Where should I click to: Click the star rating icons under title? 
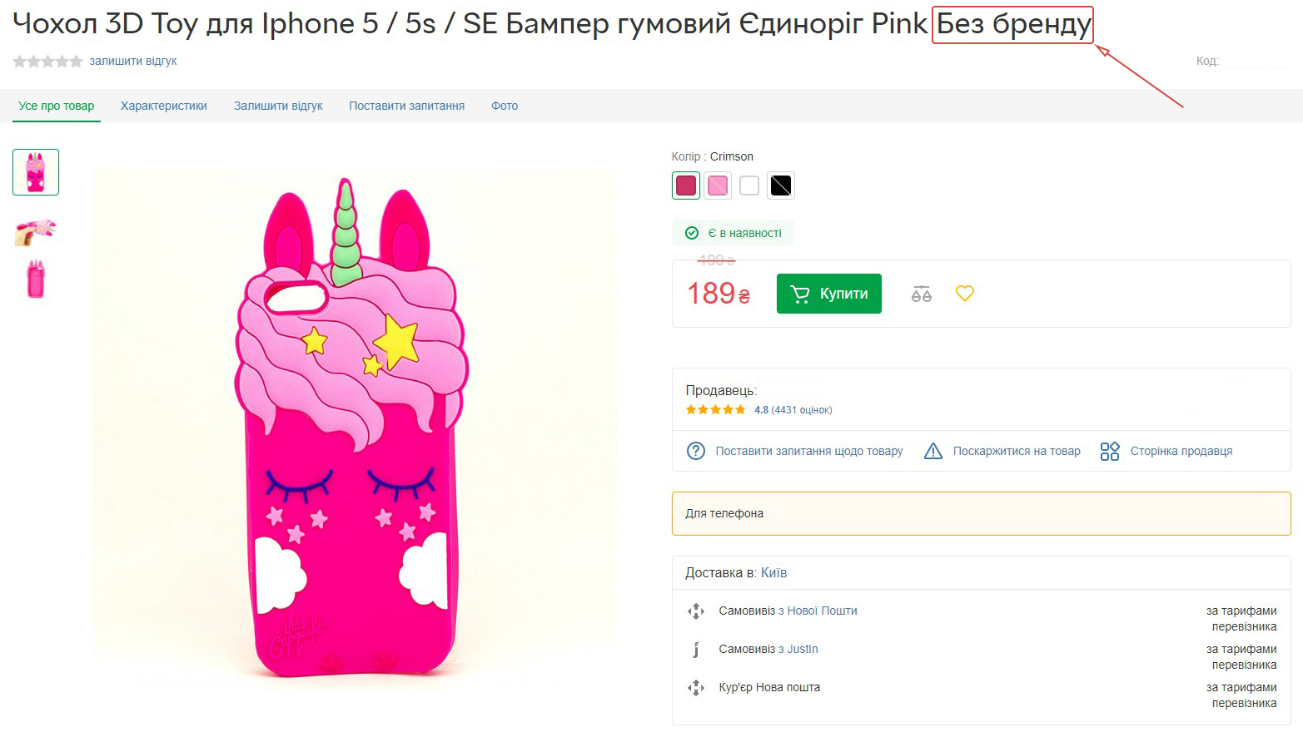click(x=47, y=62)
